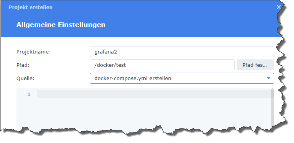Click into the Pfad text field
Image resolution: width=294 pixels, height=143 pixels.
point(162,65)
